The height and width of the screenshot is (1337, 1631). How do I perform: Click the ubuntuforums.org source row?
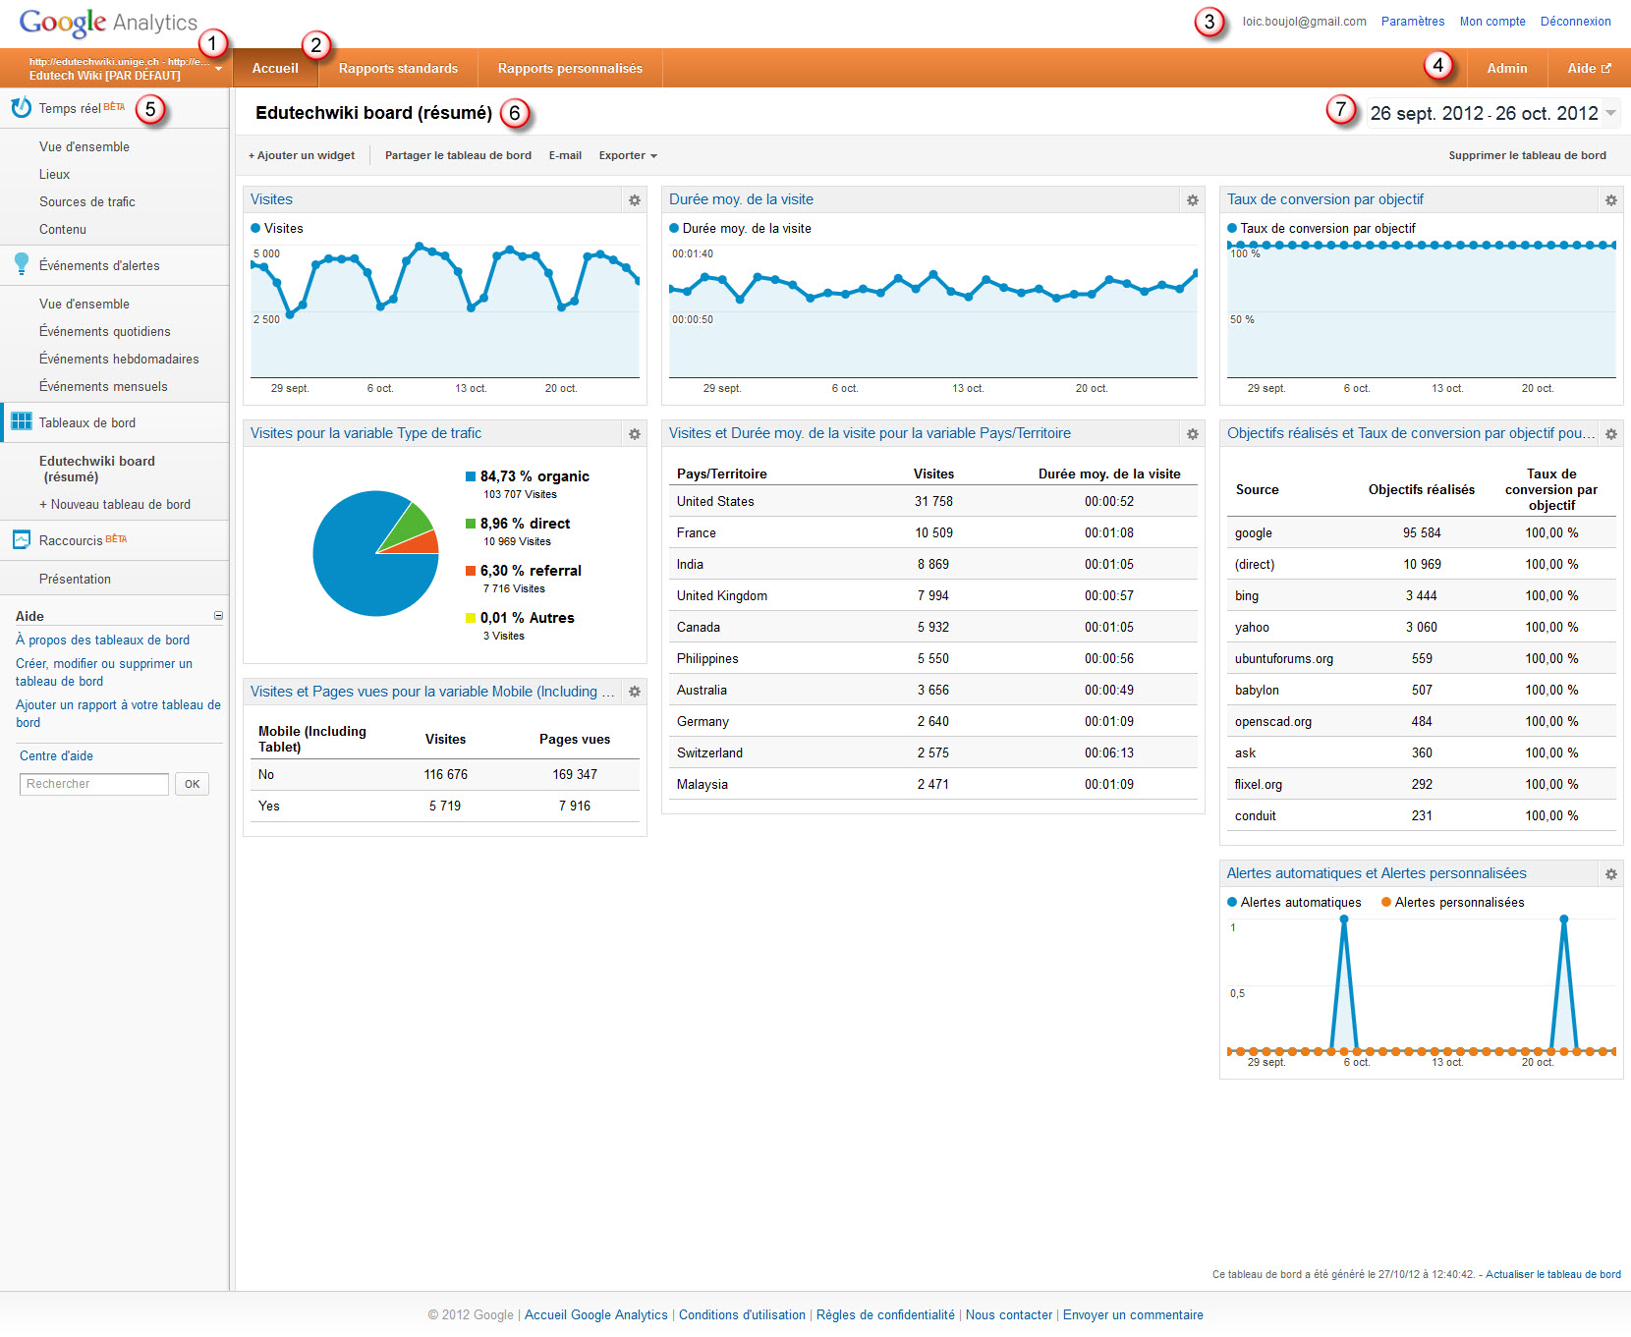click(1422, 658)
